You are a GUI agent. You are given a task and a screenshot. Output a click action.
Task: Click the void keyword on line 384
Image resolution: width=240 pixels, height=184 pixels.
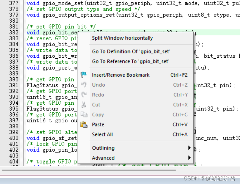coord(33,44)
